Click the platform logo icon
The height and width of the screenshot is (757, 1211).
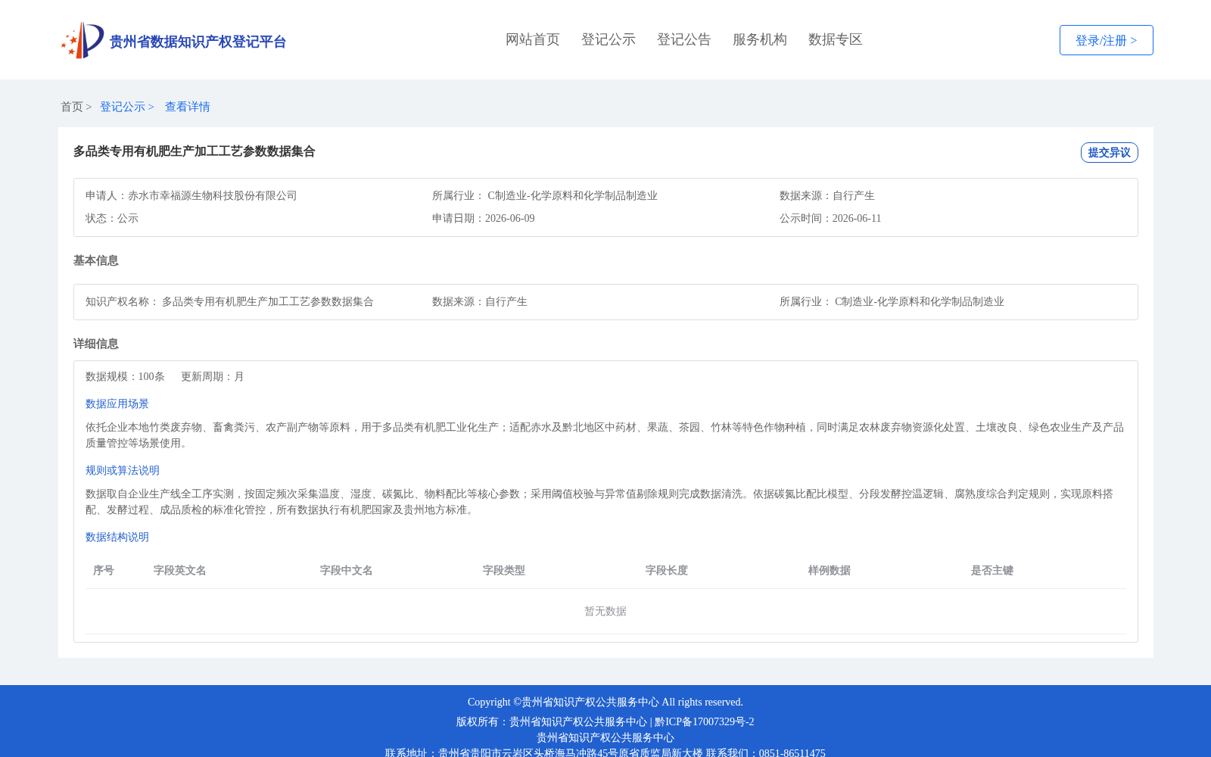(x=82, y=40)
